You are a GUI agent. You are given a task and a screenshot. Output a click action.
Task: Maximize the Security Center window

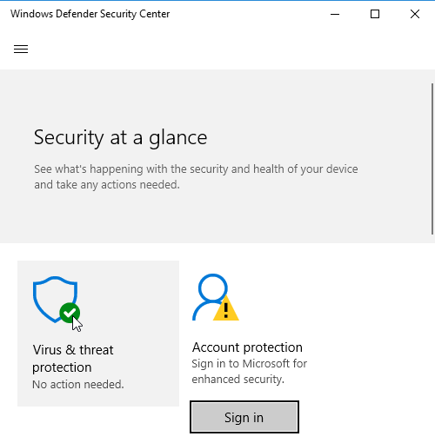[x=375, y=14]
